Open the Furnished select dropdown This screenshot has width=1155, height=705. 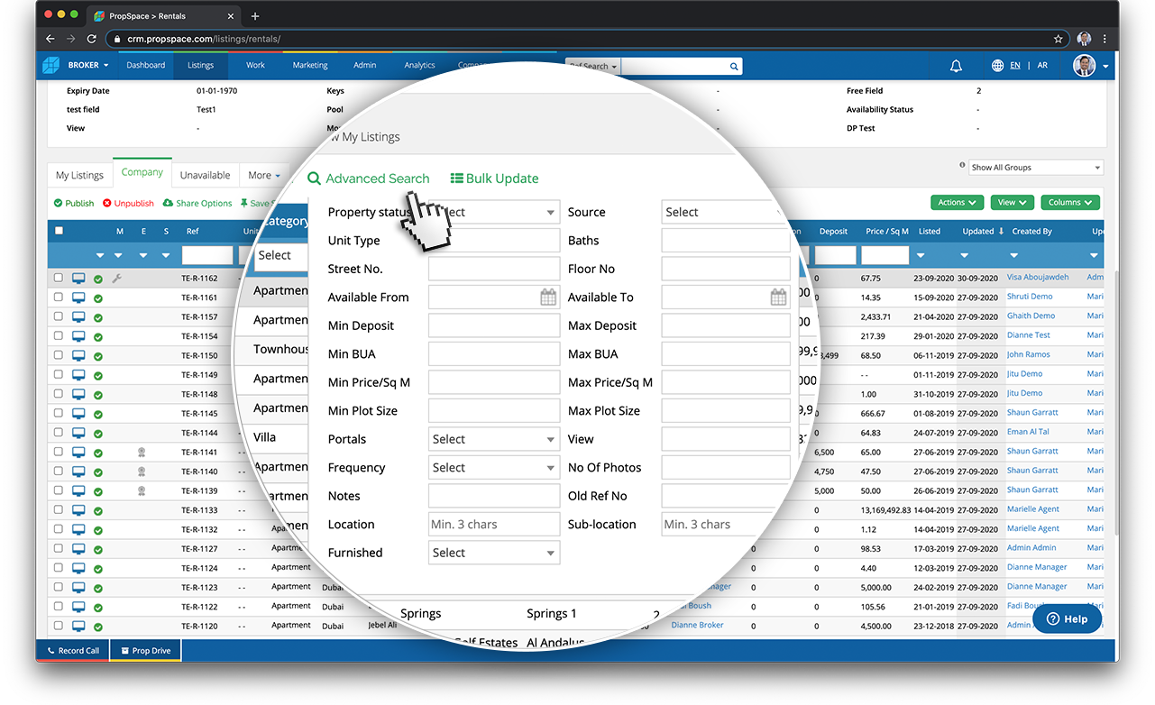coord(494,553)
